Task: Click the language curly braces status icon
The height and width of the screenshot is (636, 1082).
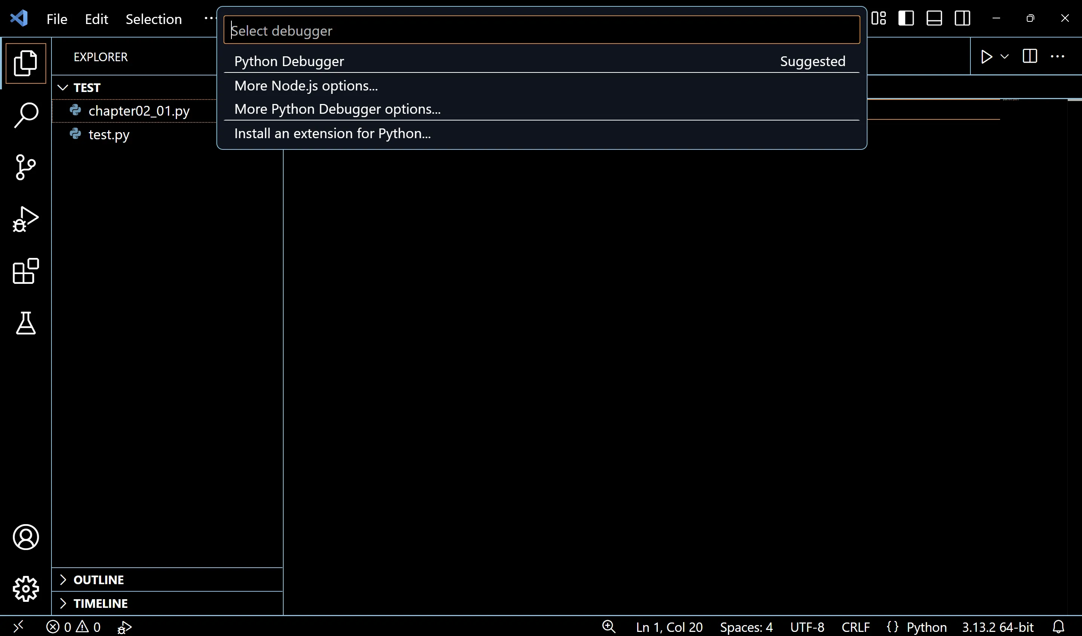Action: (893, 627)
